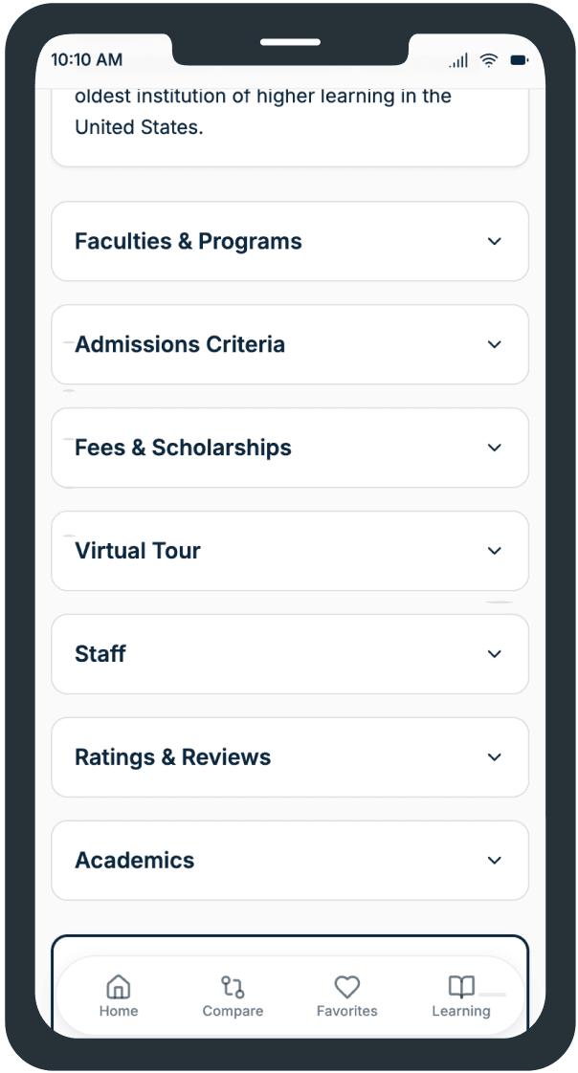Tap the Favorites heart icon
Image resolution: width=578 pixels, height=1073 pixels.
(x=346, y=987)
